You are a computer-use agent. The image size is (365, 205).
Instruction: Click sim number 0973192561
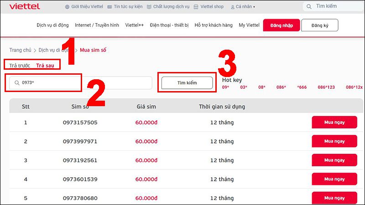pyautogui.click(x=80, y=160)
